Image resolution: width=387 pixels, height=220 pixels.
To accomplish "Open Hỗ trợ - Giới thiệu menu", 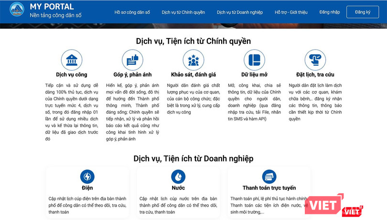I will [x=291, y=12].
